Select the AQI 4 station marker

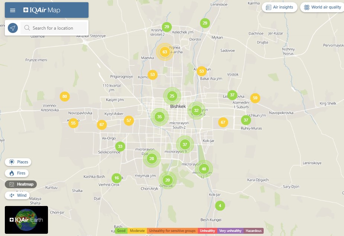click(220, 206)
